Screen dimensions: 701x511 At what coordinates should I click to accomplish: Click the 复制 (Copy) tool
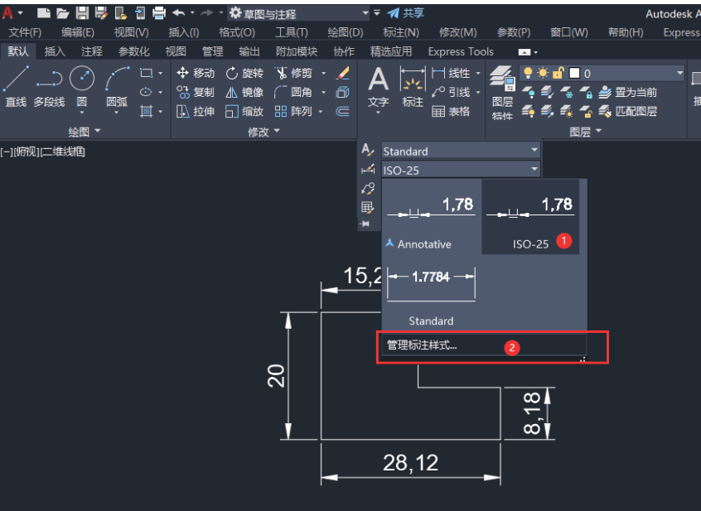click(196, 92)
